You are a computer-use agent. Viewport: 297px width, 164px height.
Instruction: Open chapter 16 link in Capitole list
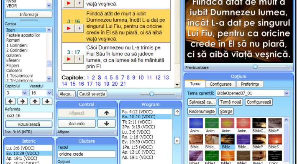(81, 84)
